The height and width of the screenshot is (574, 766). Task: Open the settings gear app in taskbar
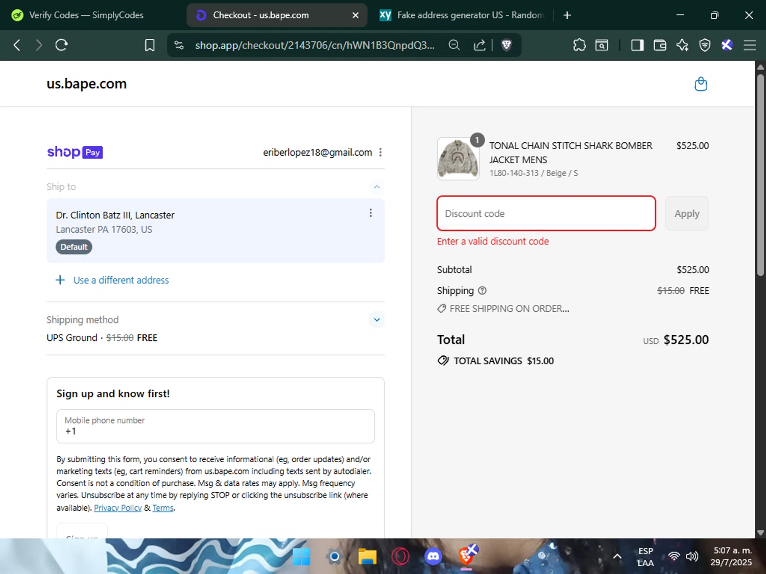coord(334,556)
